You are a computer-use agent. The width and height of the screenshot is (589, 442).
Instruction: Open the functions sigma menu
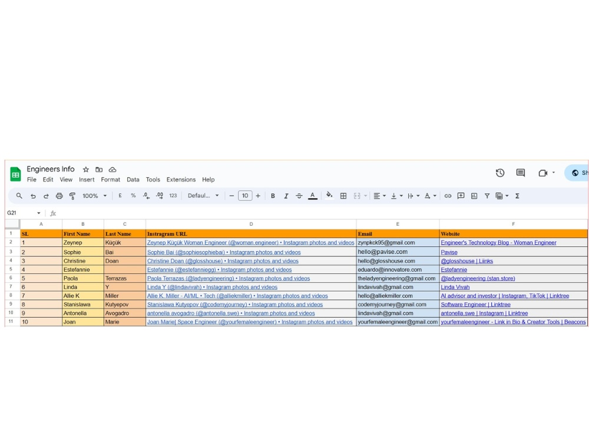(517, 196)
